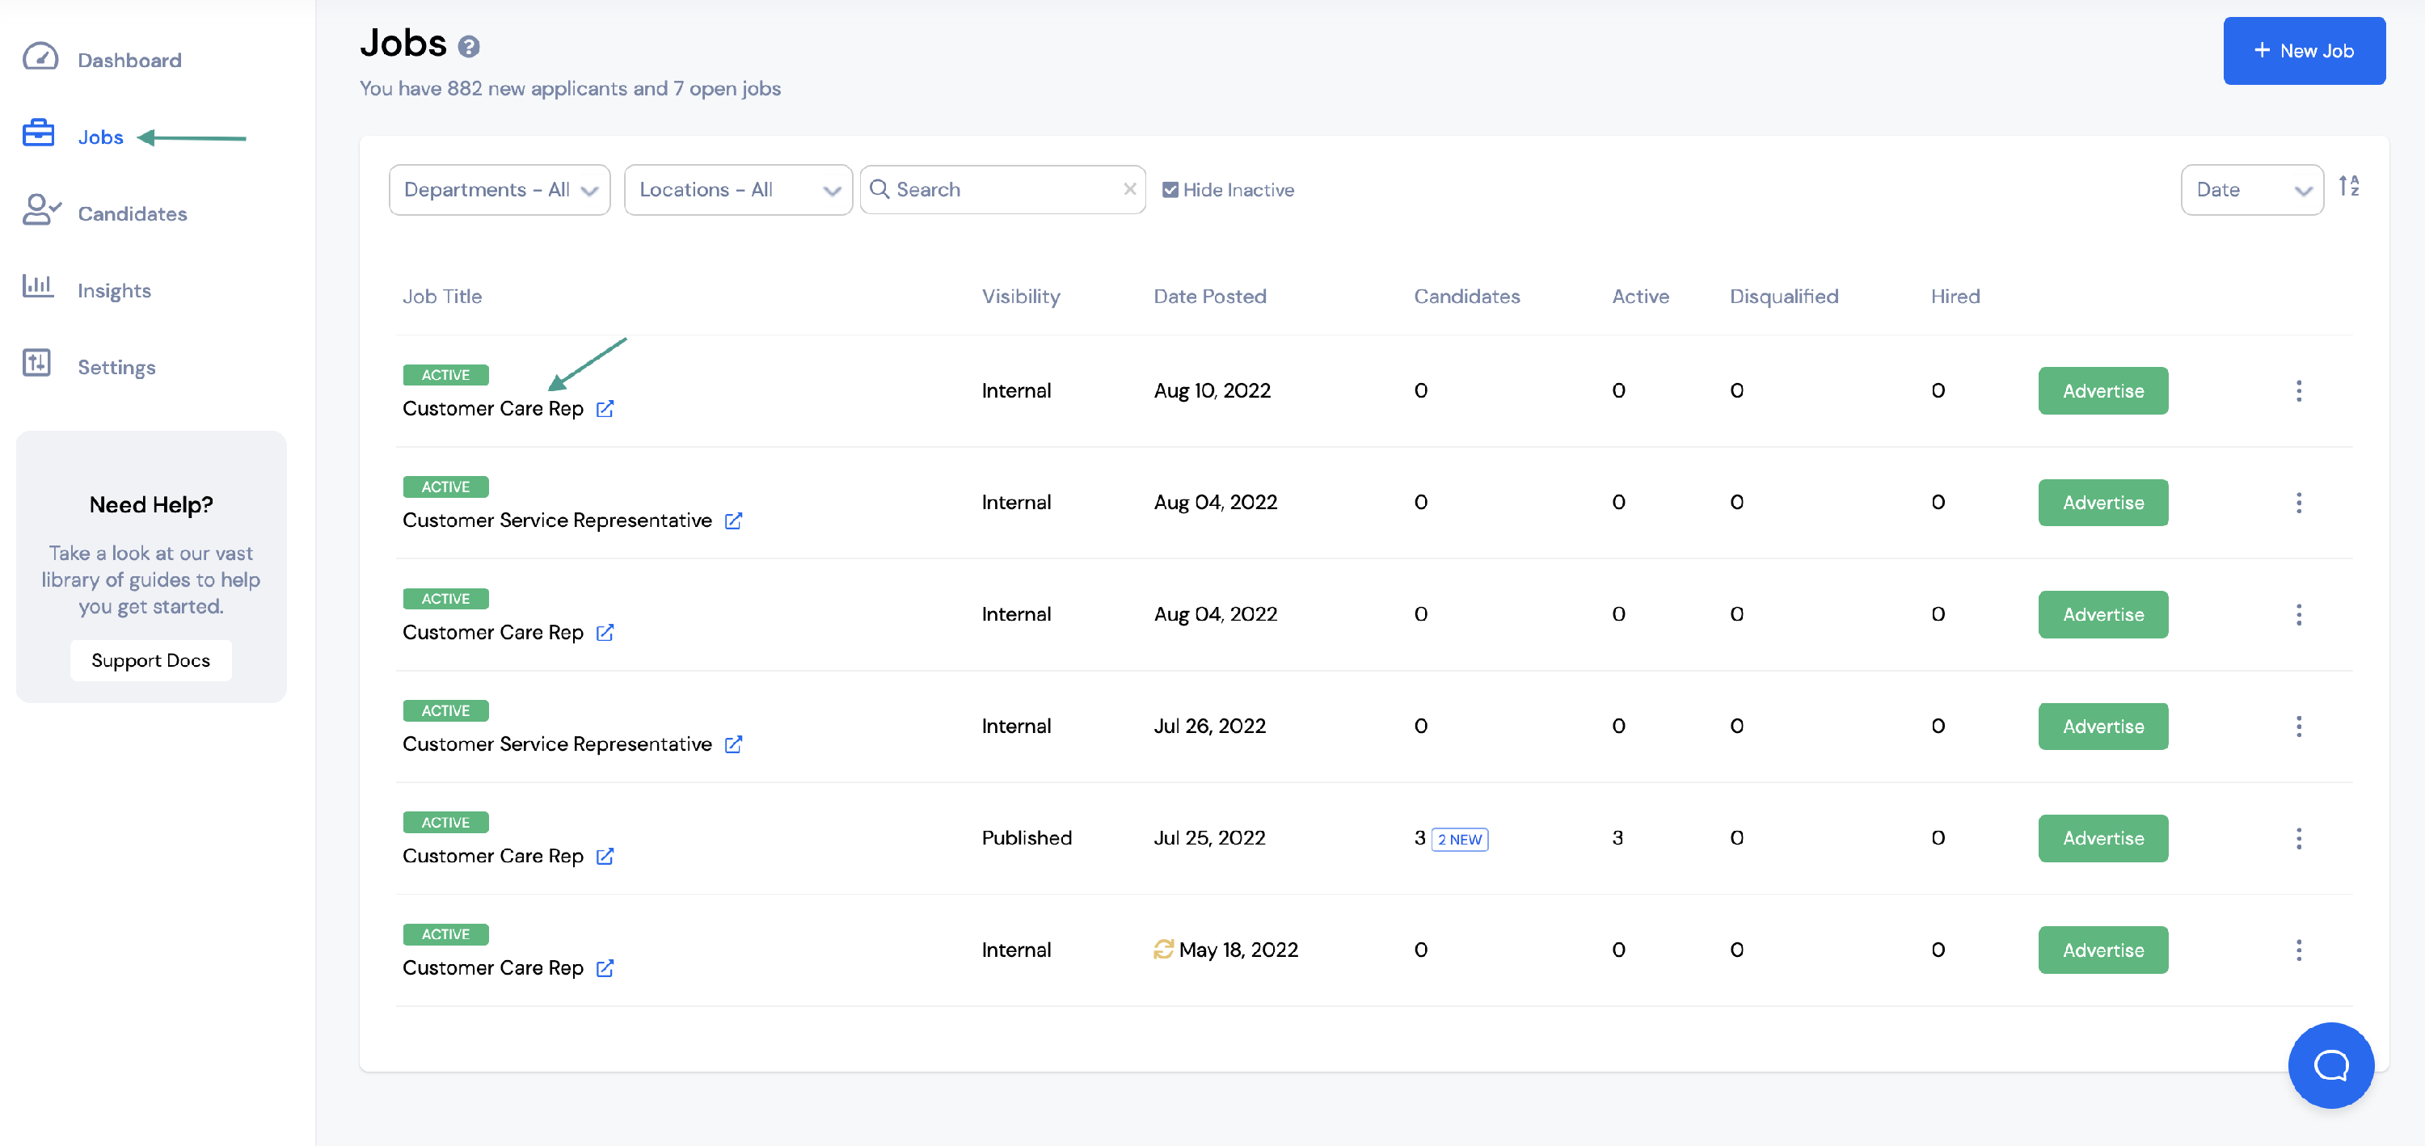The image size is (2425, 1146).
Task: Go to Dashboard in the sidebar
Action: 130,61
